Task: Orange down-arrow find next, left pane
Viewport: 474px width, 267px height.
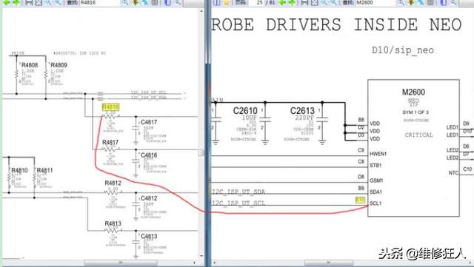Action: (135, 2)
